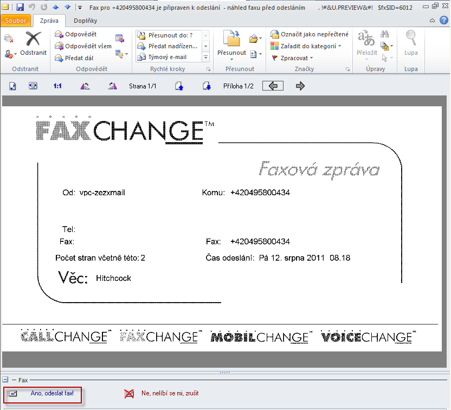Click Odpovědět všem to reply all
Image resolution: width=451 pixels, height=410 pixels.
(x=83, y=46)
